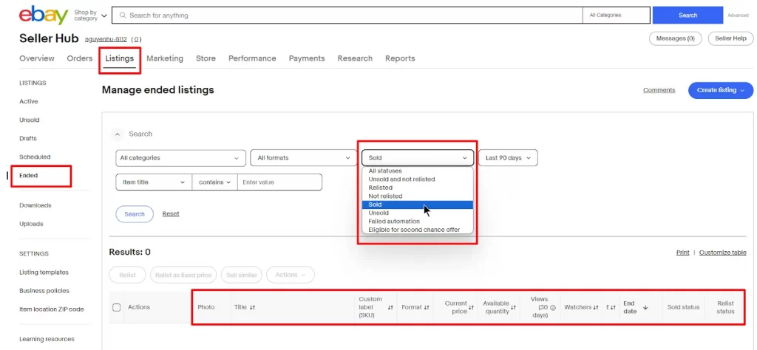Open Messages (0) button
Viewport: 757px width, 350px height.
[x=676, y=38]
